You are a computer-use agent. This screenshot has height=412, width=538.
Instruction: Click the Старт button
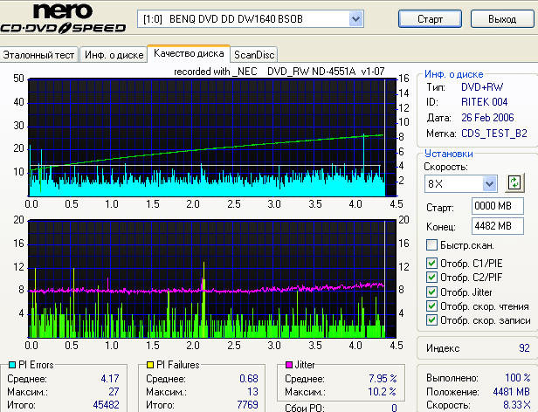pos(430,19)
